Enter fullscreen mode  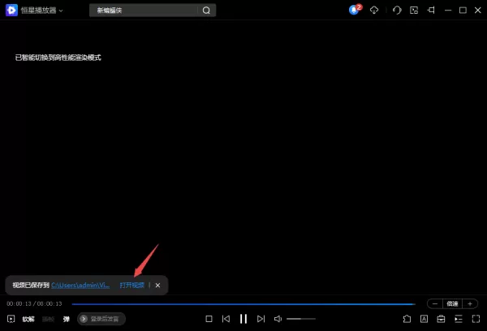point(476,319)
